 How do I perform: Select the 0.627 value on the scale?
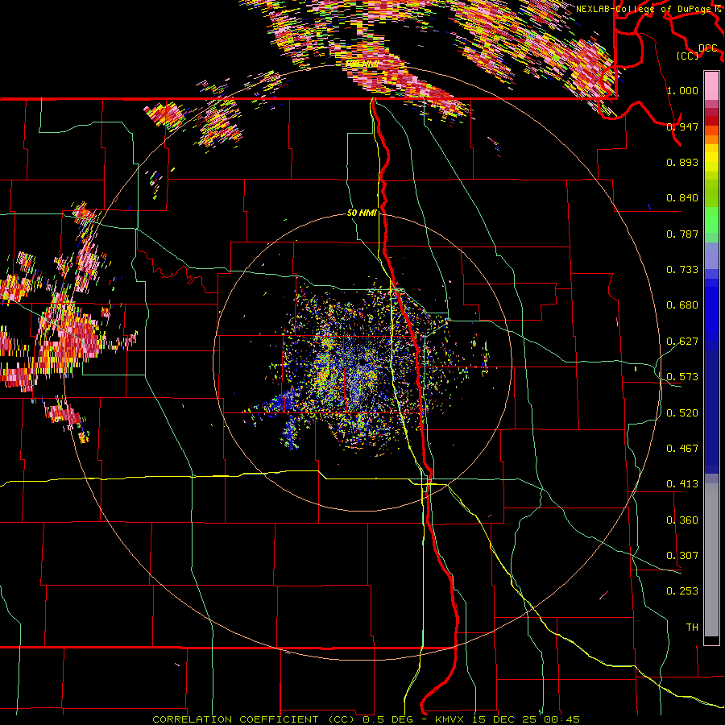click(682, 342)
